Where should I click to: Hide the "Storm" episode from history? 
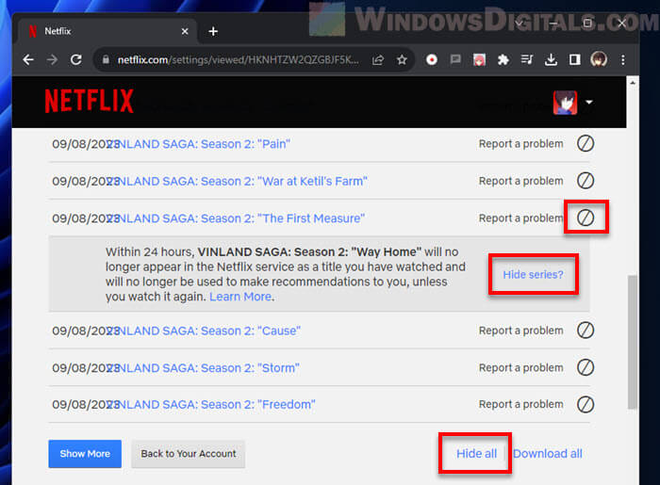(x=586, y=367)
